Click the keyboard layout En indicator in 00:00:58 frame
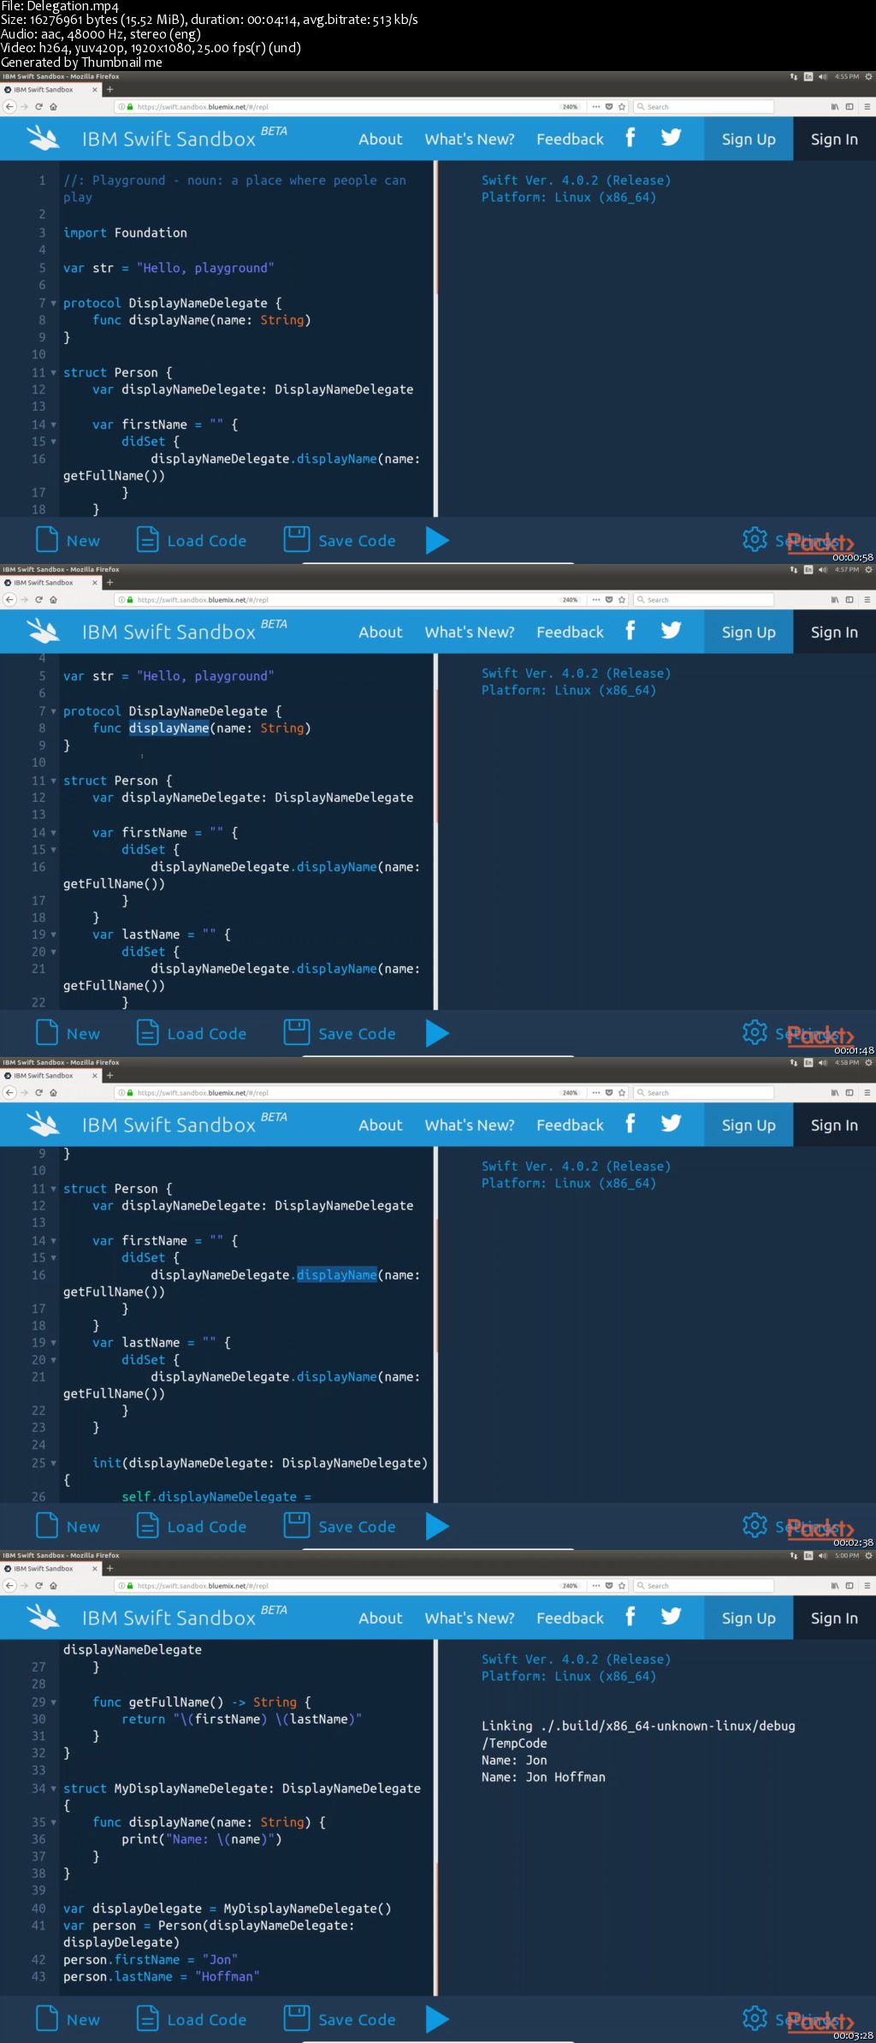The height and width of the screenshot is (2043, 876). point(808,76)
